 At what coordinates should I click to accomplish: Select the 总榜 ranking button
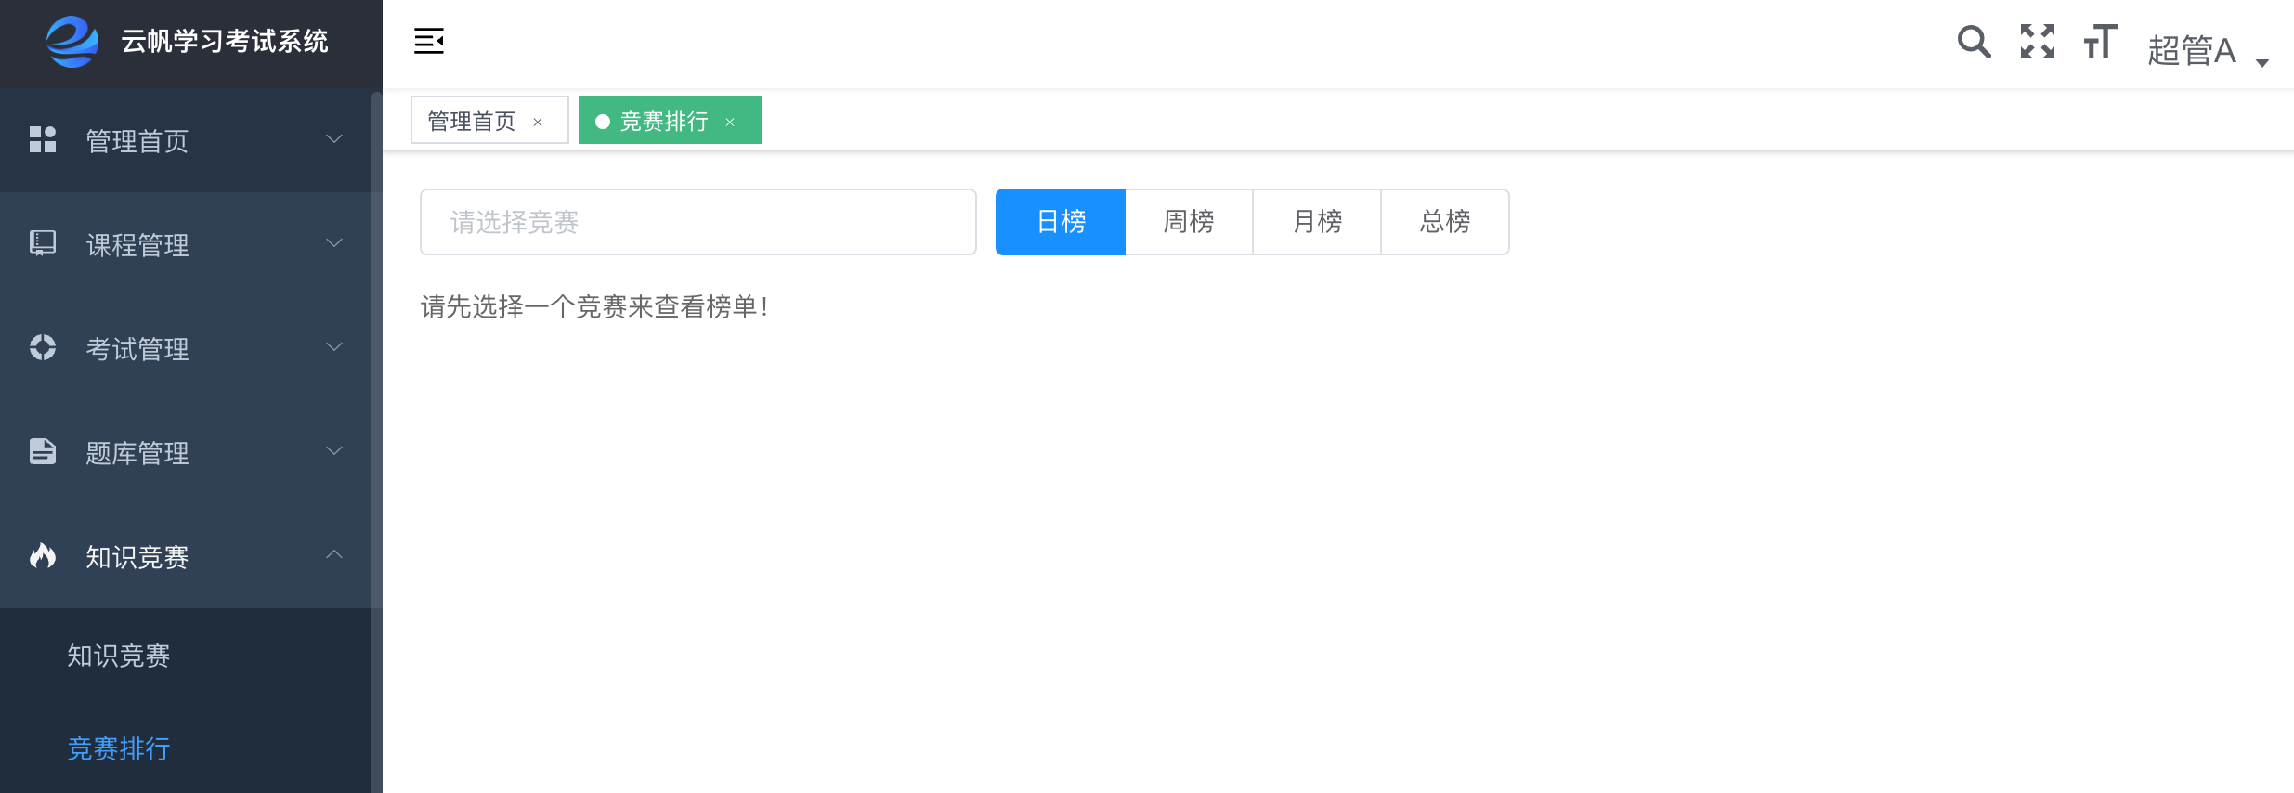(x=1445, y=222)
